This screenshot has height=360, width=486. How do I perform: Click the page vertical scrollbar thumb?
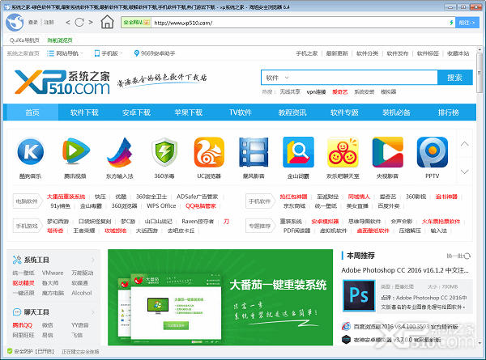click(x=480, y=72)
